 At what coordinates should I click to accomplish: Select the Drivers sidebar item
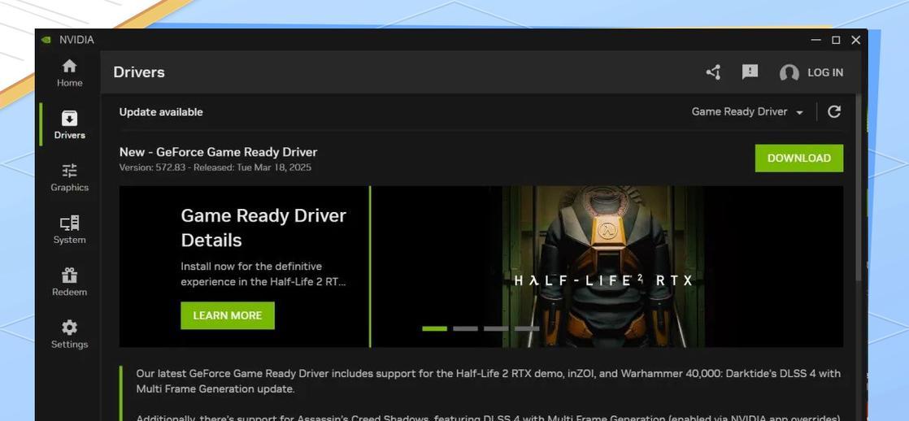pyautogui.click(x=70, y=124)
